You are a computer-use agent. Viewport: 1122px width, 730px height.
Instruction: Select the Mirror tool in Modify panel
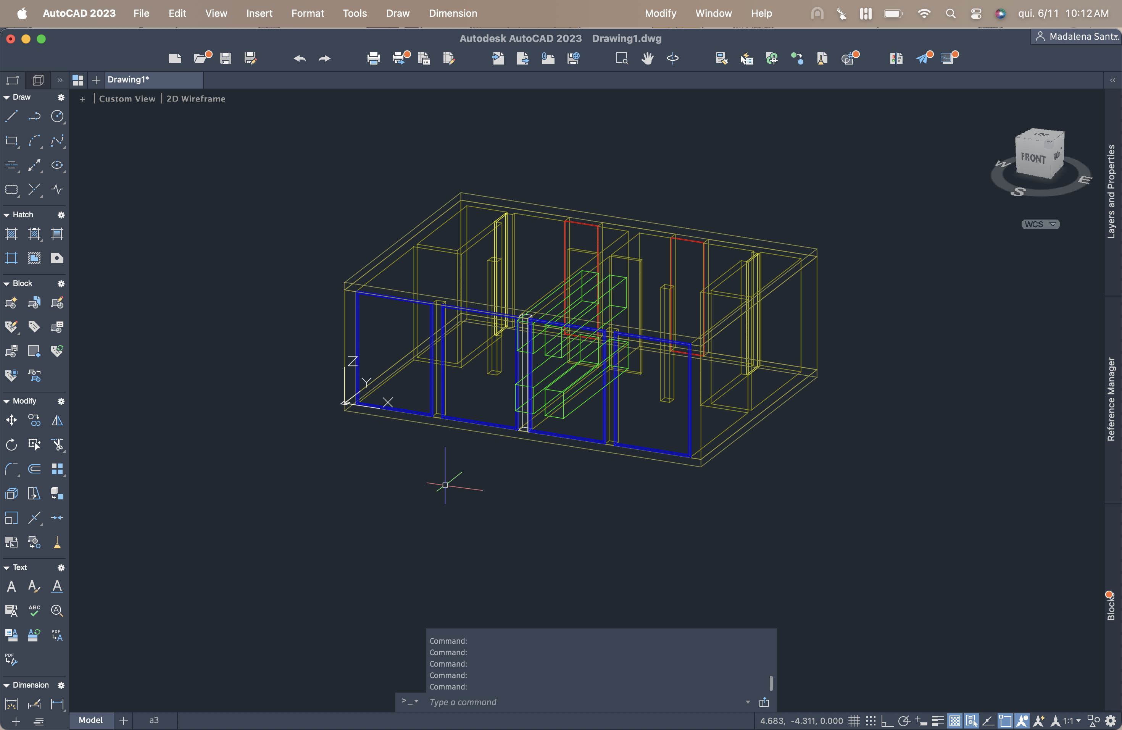point(57,420)
